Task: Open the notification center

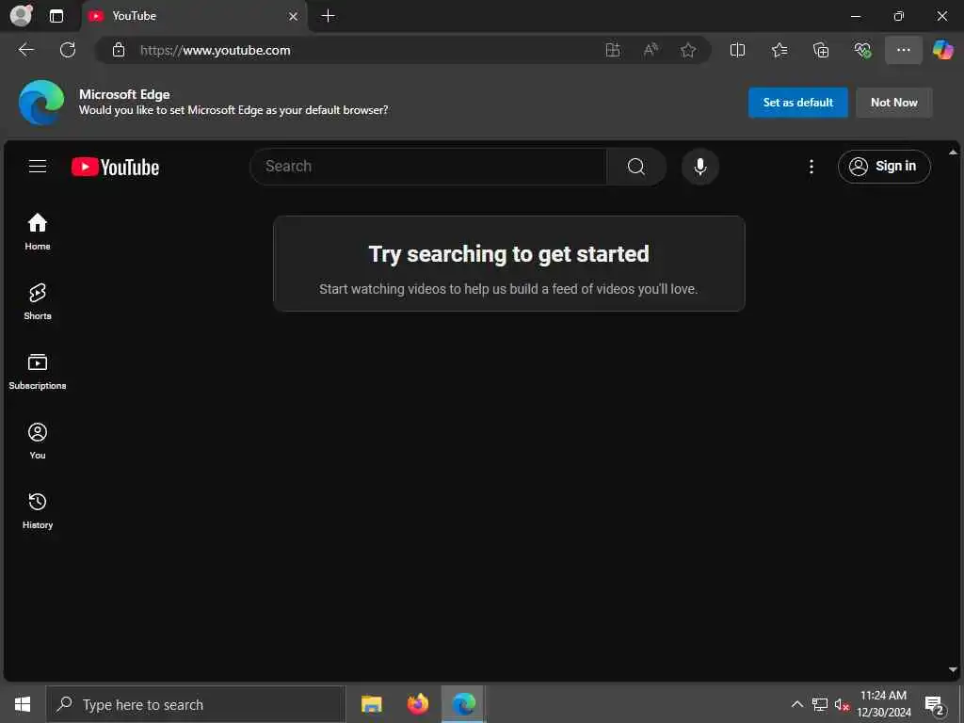Action: click(935, 704)
